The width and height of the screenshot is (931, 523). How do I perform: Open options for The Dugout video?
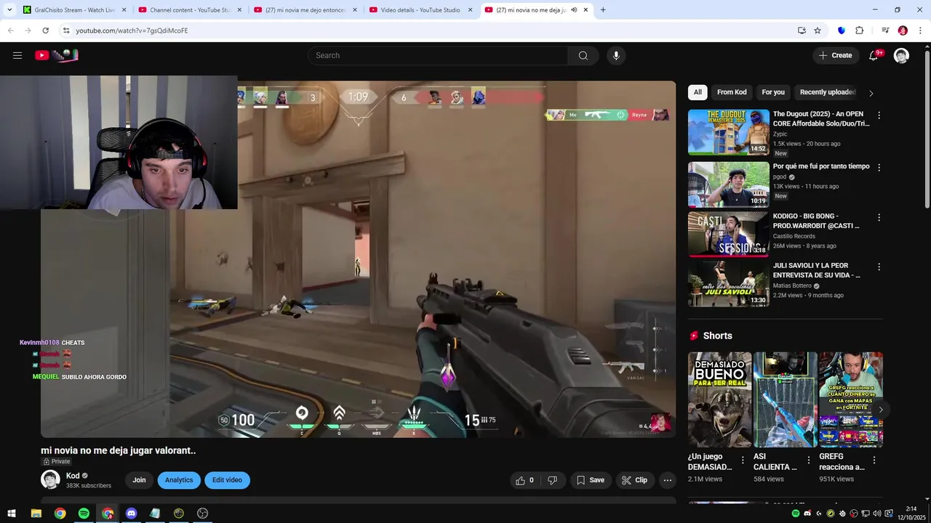[x=879, y=115]
